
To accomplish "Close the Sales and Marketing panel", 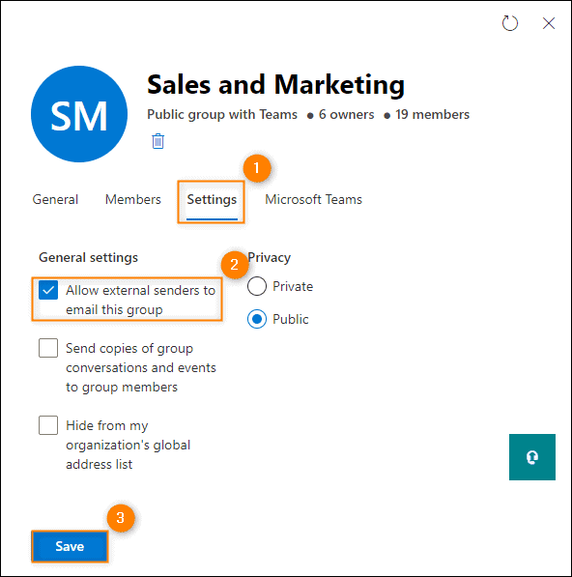I will (549, 23).
